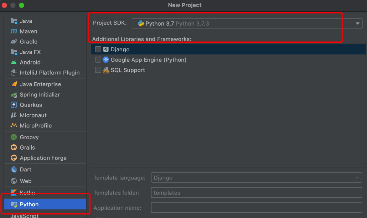Close the New Project window

coord(4,5)
